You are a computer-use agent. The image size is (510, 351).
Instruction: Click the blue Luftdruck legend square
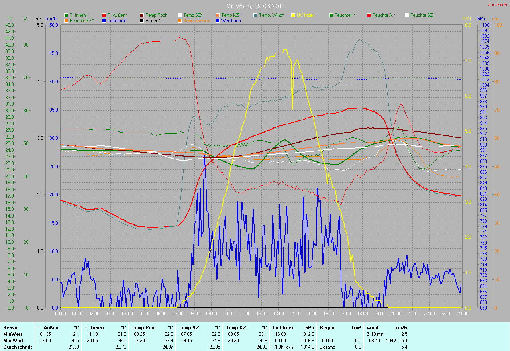pyautogui.click(x=104, y=20)
